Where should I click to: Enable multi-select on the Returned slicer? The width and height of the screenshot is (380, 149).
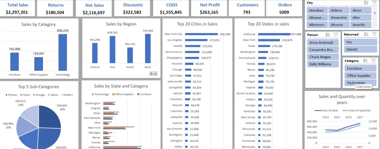(x=366, y=34)
